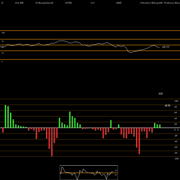Click the deepest red bar near -100
The height and width of the screenshot is (180, 180).
(x=52, y=142)
